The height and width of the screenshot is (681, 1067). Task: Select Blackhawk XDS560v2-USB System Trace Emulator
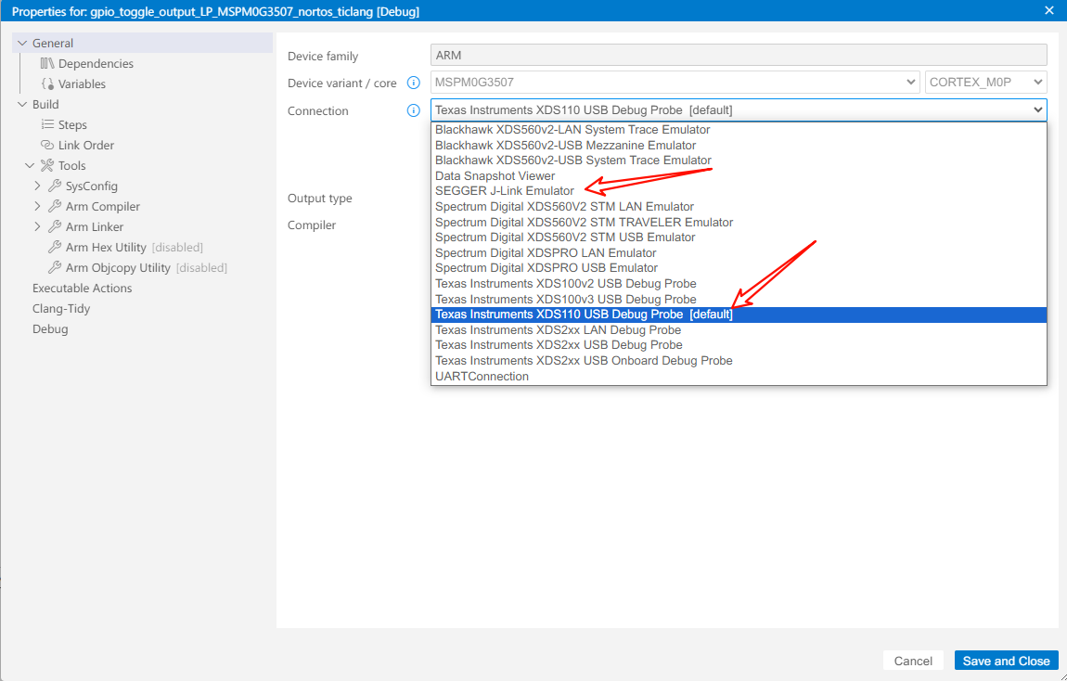[739, 160]
